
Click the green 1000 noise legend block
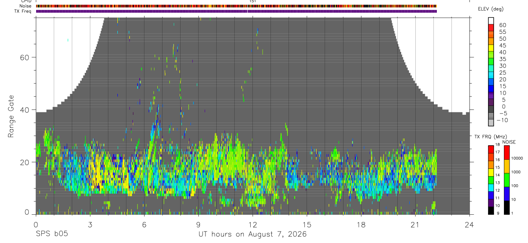tap(507, 180)
